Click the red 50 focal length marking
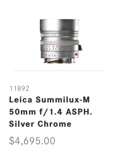The image size is (121, 160). pyautogui.click(x=45, y=55)
